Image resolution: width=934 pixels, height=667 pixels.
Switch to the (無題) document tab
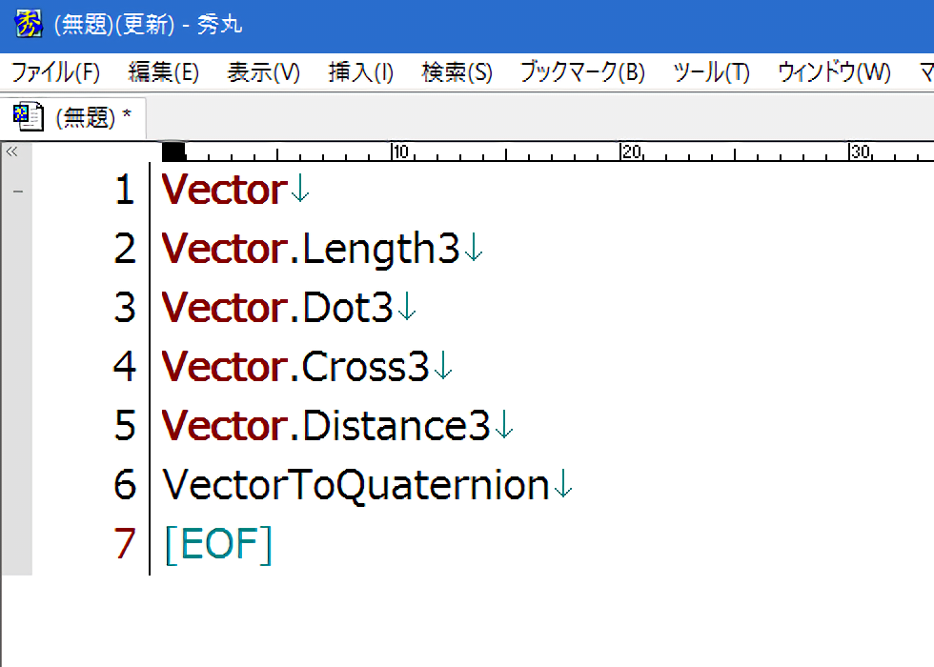pos(92,118)
